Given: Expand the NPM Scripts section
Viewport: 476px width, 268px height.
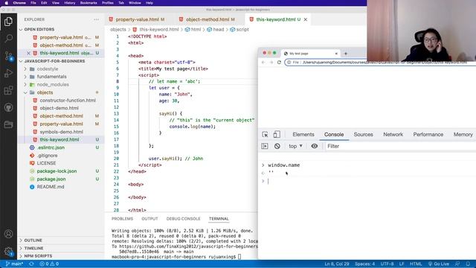Looking at the screenshot, I should [38, 256].
